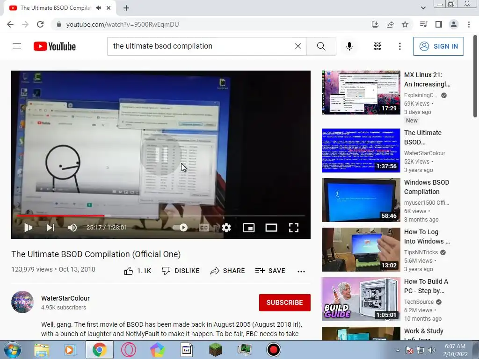
Task: Open more actions ellipsis below the video
Action: 301,271
